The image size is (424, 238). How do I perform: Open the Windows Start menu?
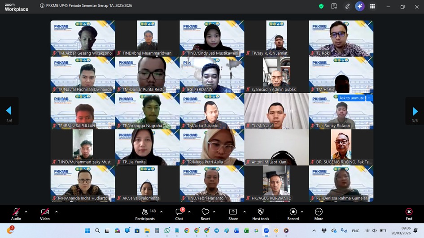click(87, 231)
